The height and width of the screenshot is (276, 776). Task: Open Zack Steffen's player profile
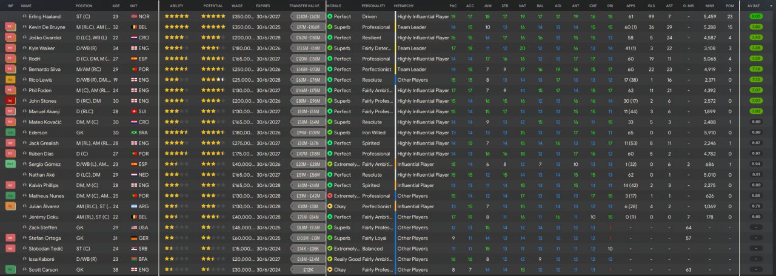pyautogui.click(x=43, y=228)
